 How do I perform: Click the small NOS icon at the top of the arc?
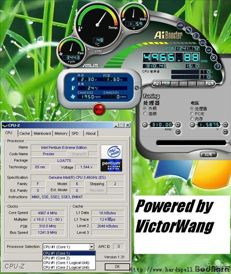click(180, 25)
